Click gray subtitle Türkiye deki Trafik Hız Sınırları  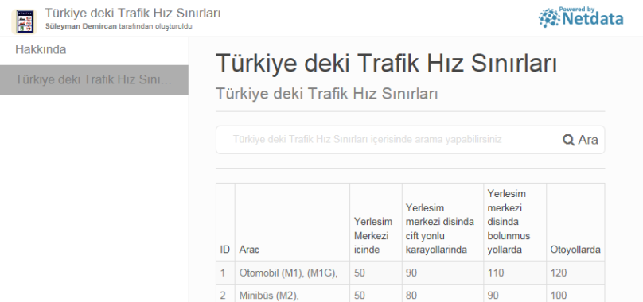pos(327,94)
